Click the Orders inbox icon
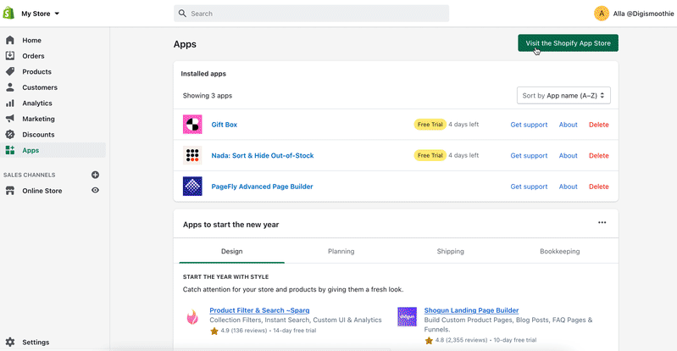 [x=10, y=56]
